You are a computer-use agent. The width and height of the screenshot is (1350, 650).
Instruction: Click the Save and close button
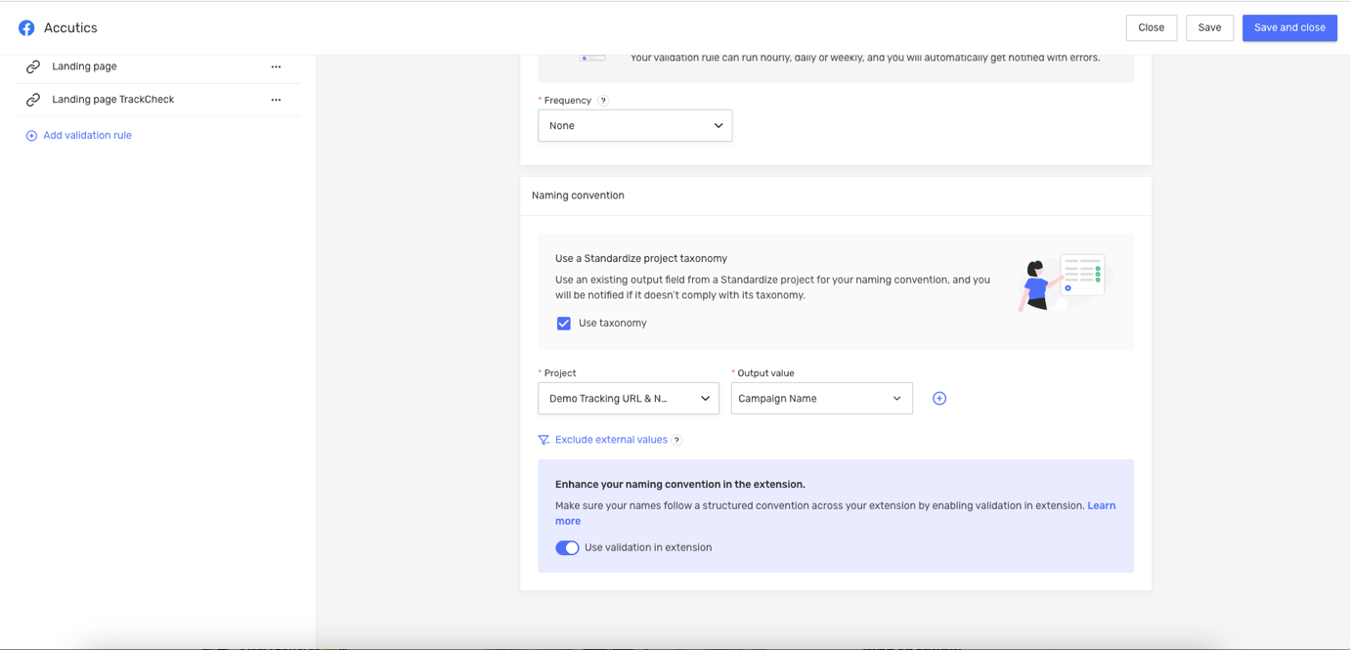[1288, 27]
